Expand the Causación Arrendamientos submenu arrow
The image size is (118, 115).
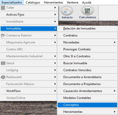coord(115,91)
